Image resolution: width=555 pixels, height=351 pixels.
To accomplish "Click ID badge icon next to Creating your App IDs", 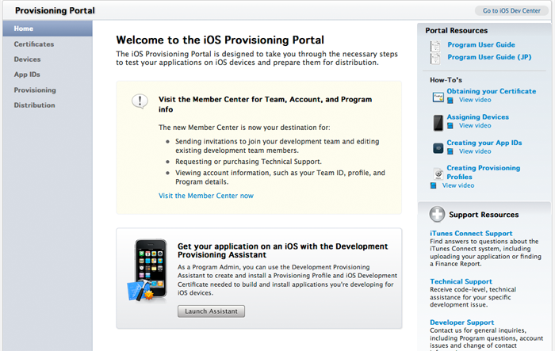I will click(x=438, y=148).
